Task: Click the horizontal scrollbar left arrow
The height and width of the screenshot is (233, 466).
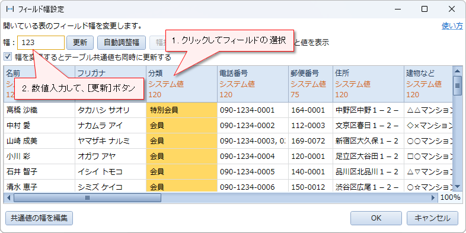Action: pos(8,197)
